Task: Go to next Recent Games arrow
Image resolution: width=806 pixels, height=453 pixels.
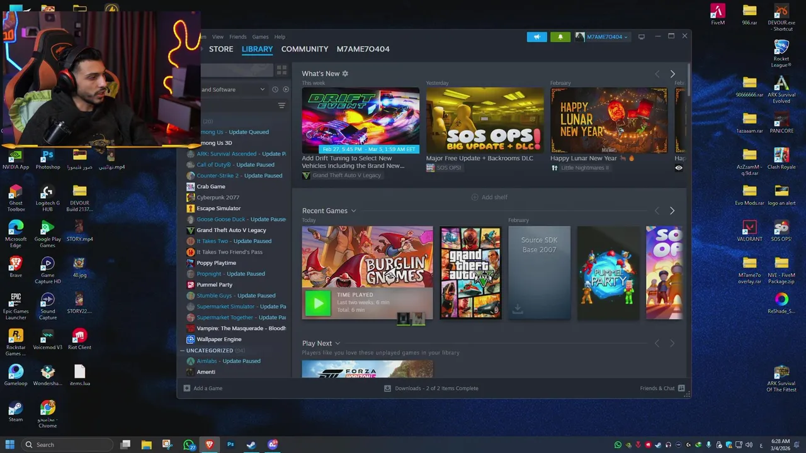Action: 672,211
